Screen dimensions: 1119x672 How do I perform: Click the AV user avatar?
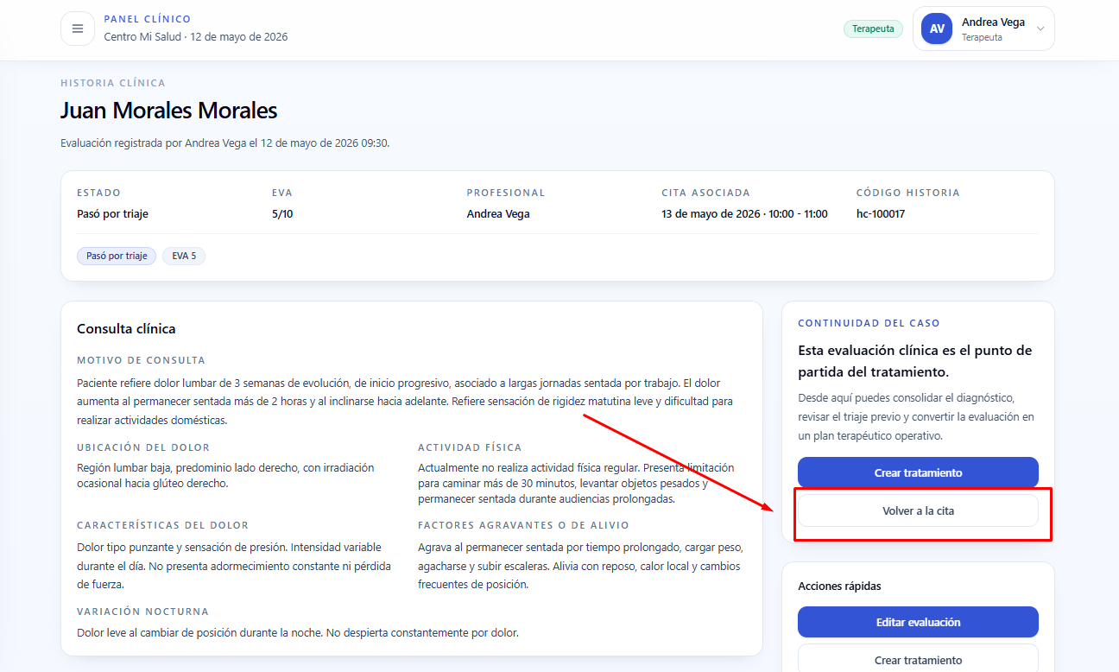pyautogui.click(x=937, y=29)
